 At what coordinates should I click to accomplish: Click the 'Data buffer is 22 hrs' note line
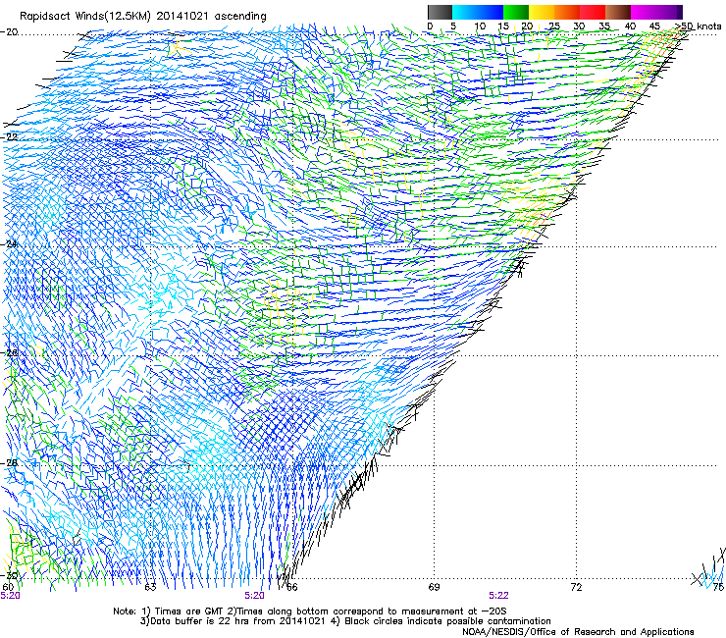pyautogui.click(x=345, y=621)
